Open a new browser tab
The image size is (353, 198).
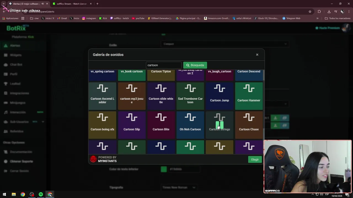point(97,4)
